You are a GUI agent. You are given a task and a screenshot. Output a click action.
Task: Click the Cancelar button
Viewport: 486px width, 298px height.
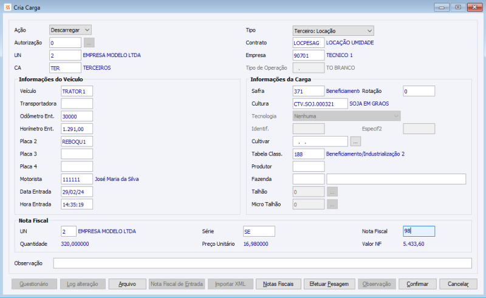point(458,284)
